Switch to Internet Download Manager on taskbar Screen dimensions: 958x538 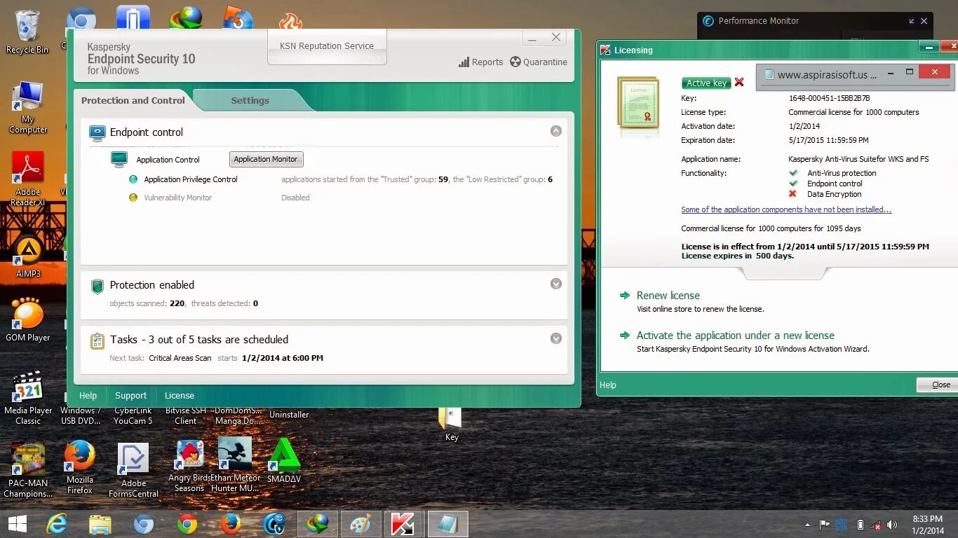tap(318, 524)
